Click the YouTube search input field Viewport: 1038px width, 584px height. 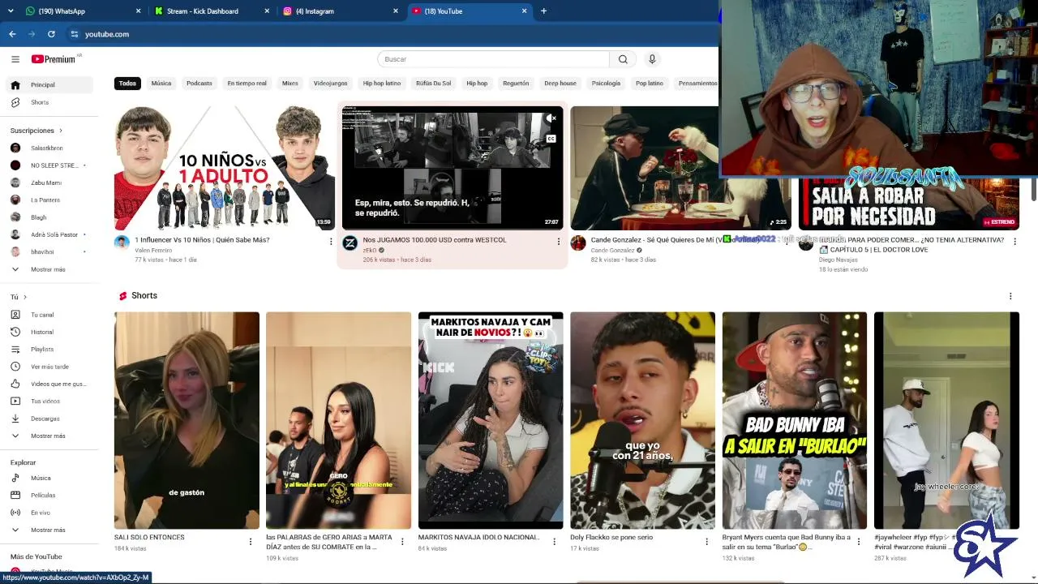[x=493, y=59]
